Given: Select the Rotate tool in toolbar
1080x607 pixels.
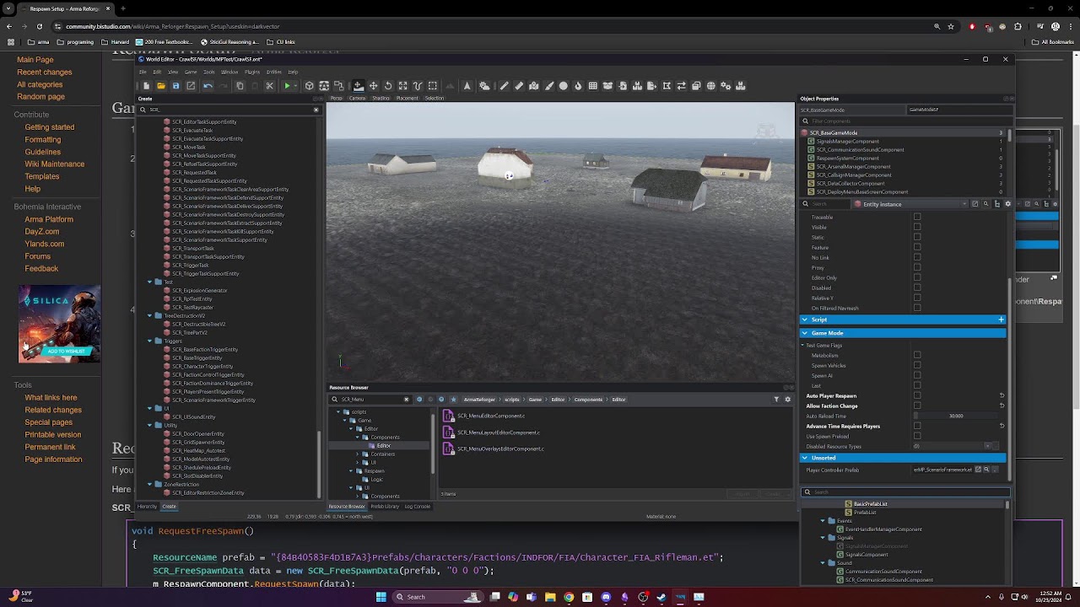Looking at the screenshot, I should (x=388, y=86).
